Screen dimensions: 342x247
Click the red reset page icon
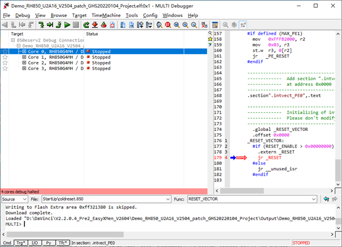112,24
